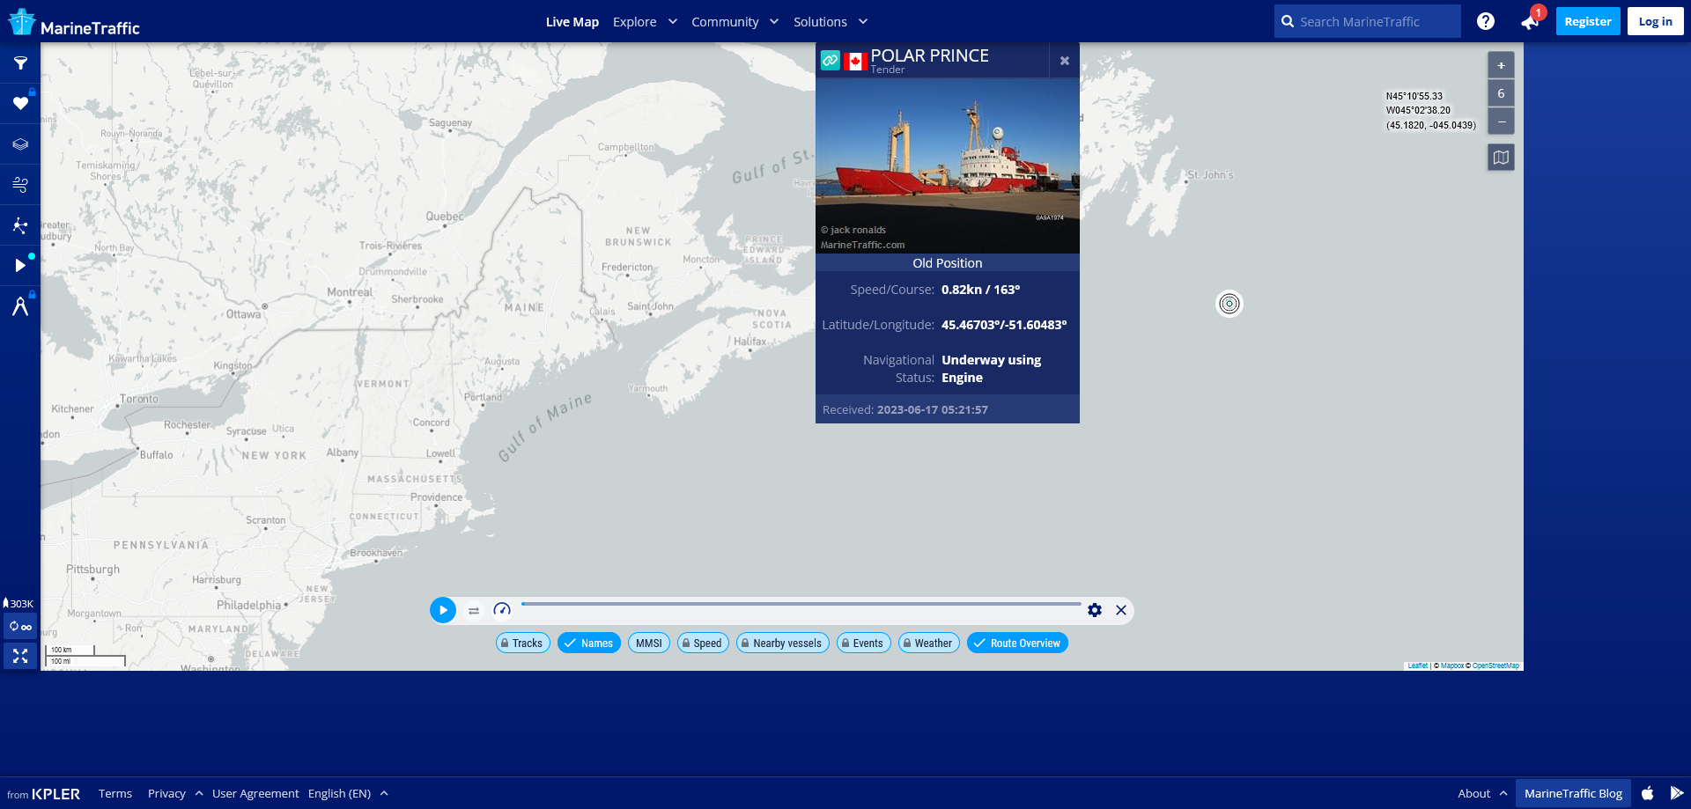Enter fullscreen map mode
Image resolution: width=1691 pixels, height=809 pixels.
(20, 657)
